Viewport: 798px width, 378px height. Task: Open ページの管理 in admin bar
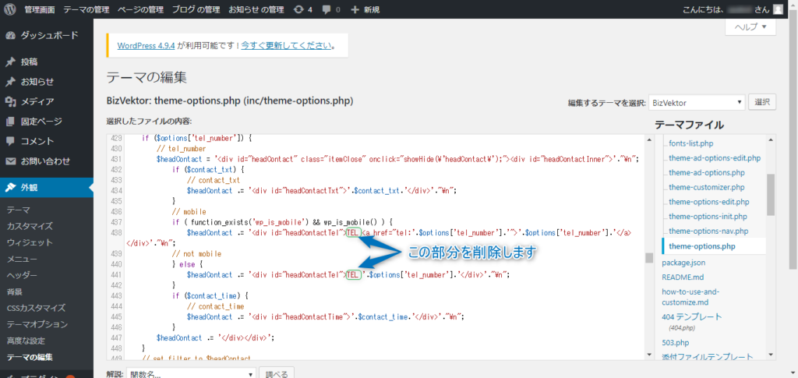(x=140, y=9)
